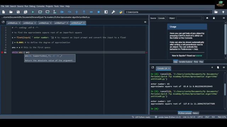Expand the Object combo box dropdown
This screenshot has height=127, width=227.
pyautogui.click(x=202, y=18)
